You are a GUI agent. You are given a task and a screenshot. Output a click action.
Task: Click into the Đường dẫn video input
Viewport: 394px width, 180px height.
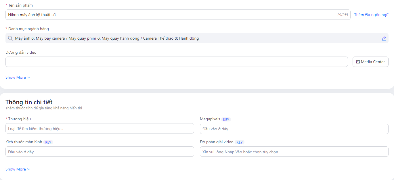[x=177, y=62]
